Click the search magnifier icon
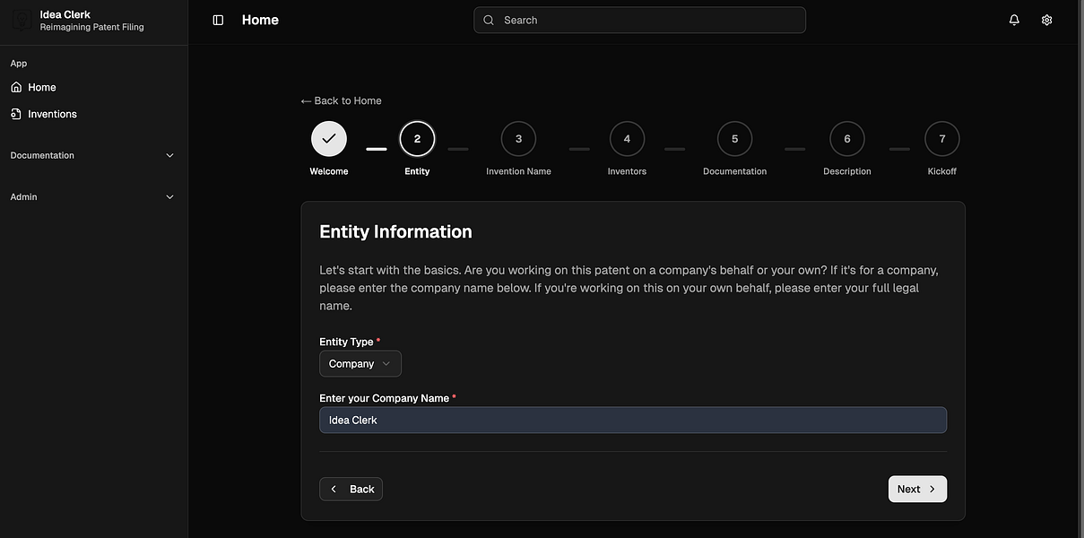 click(489, 20)
